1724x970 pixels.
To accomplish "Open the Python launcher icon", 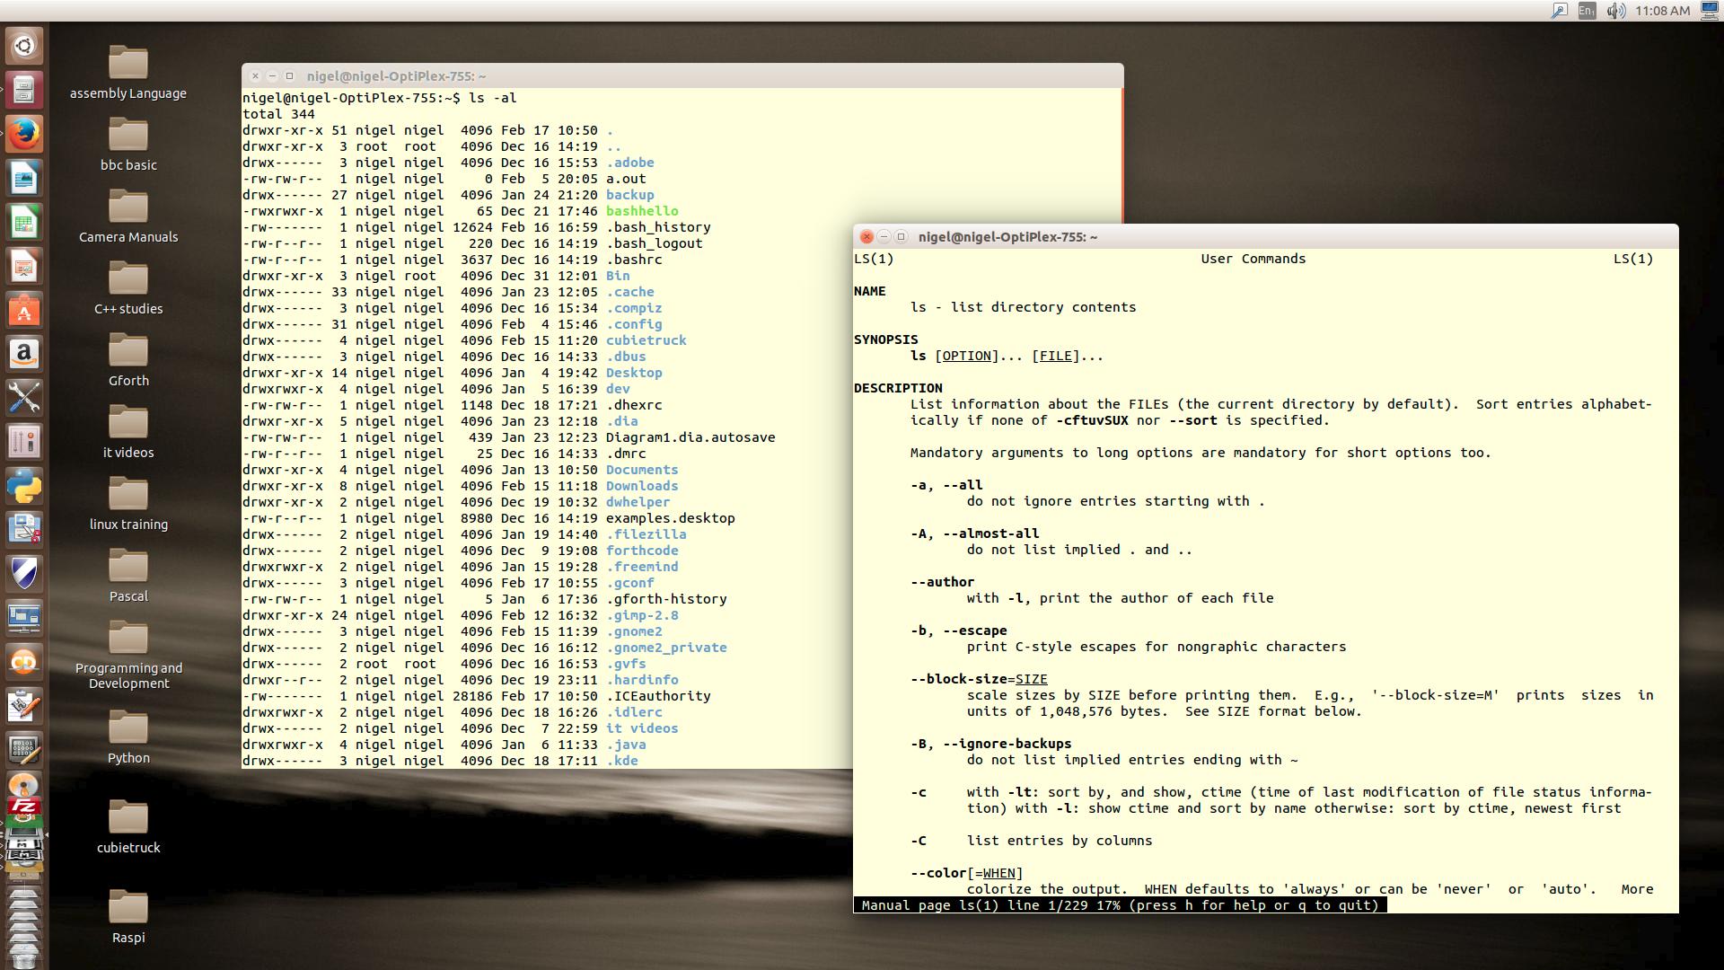I will (24, 486).
